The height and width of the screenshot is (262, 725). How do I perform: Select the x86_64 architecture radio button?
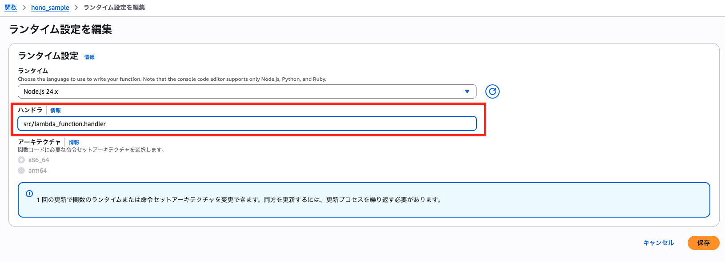(21, 160)
